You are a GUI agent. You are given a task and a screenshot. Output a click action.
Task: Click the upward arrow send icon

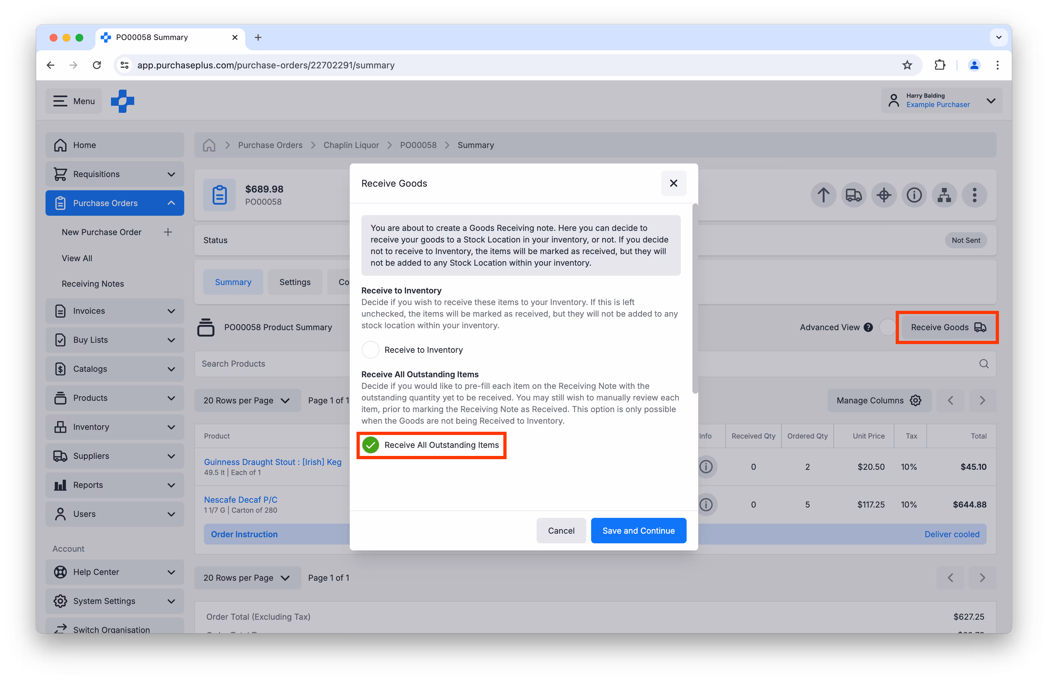[823, 195]
